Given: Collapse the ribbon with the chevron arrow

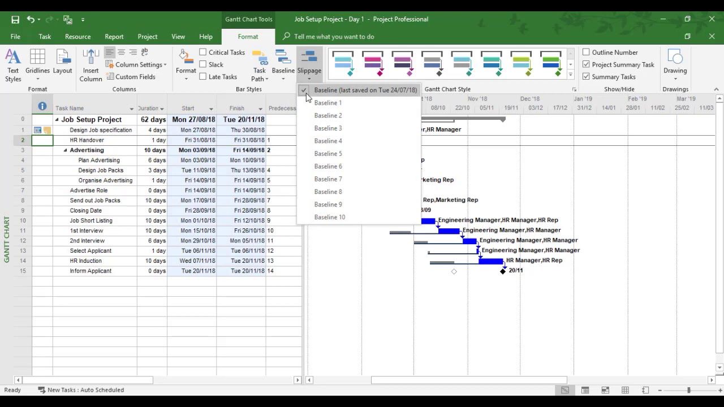Looking at the screenshot, I should (716, 89).
